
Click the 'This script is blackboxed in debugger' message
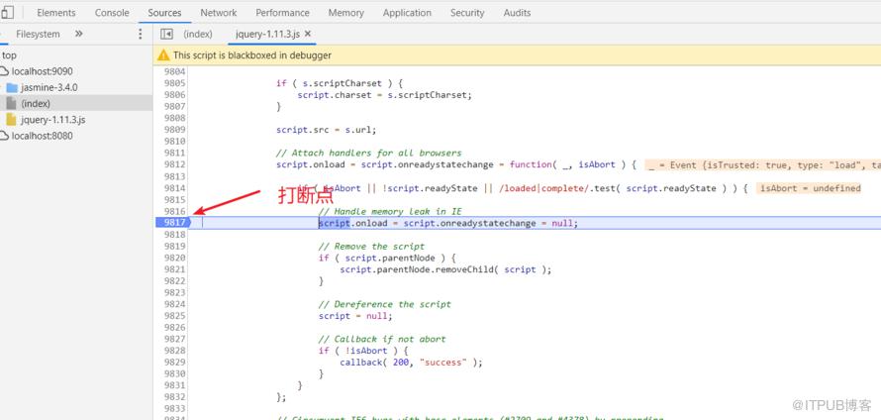click(252, 55)
